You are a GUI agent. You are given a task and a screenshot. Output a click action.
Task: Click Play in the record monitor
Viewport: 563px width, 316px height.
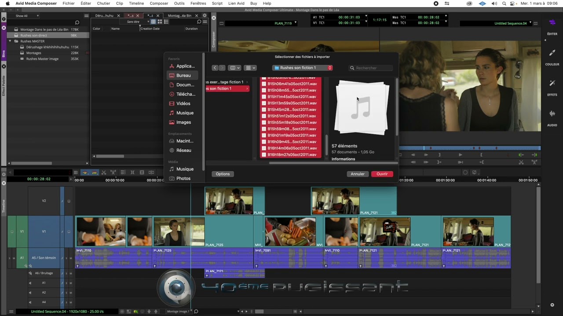[x=460, y=154]
